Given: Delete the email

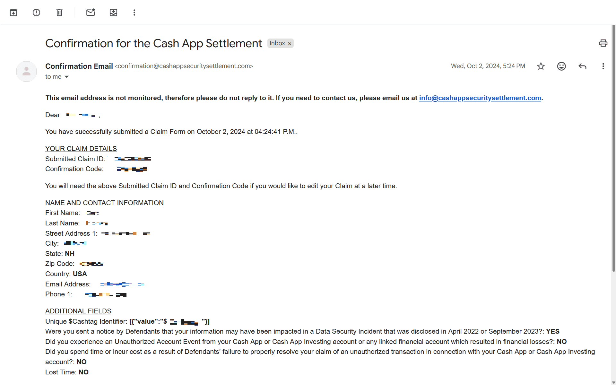Looking at the screenshot, I should pyautogui.click(x=59, y=12).
